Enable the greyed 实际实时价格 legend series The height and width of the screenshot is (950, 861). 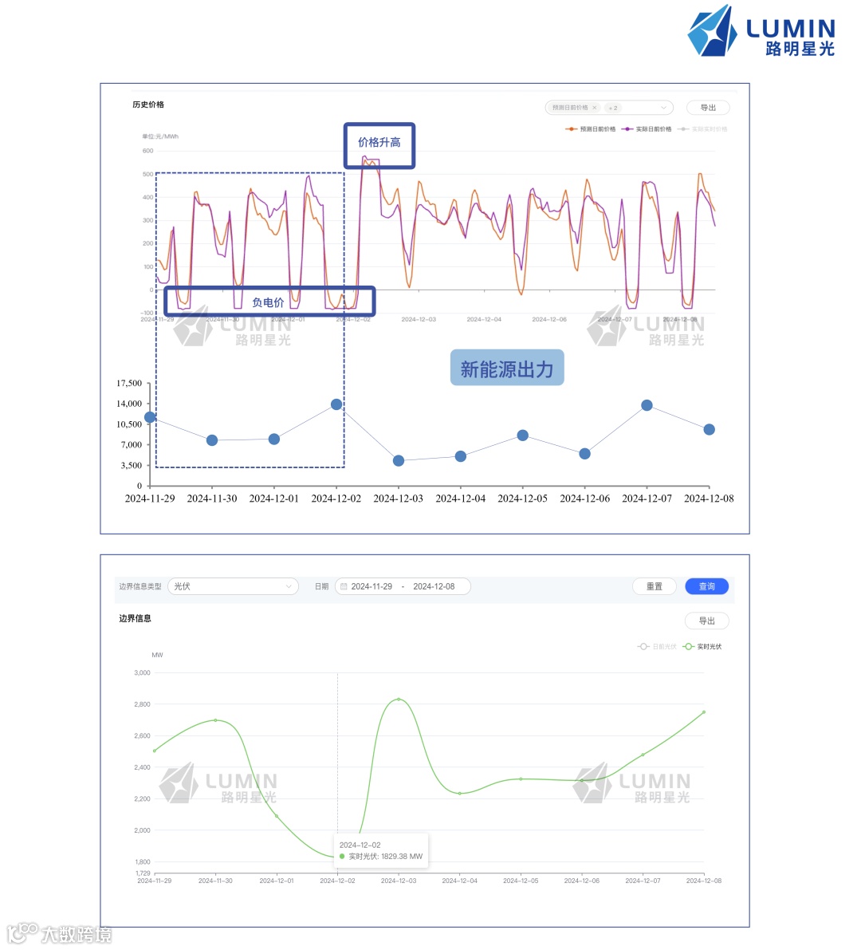click(x=702, y=129)
